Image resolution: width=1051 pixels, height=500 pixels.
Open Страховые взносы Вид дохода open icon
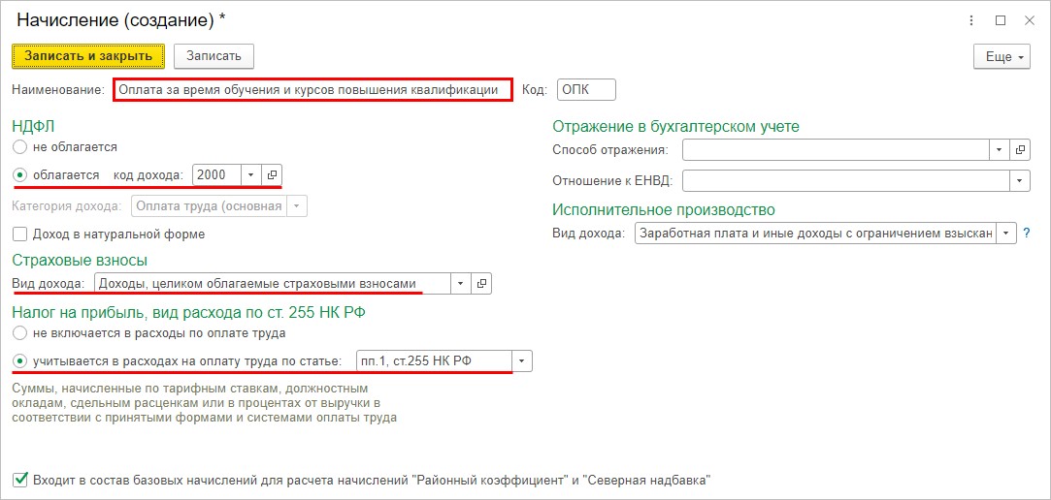pyautogui.click(x=481, y=283)
